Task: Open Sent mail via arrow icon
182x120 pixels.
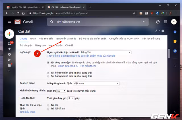Action: point(9,60)
